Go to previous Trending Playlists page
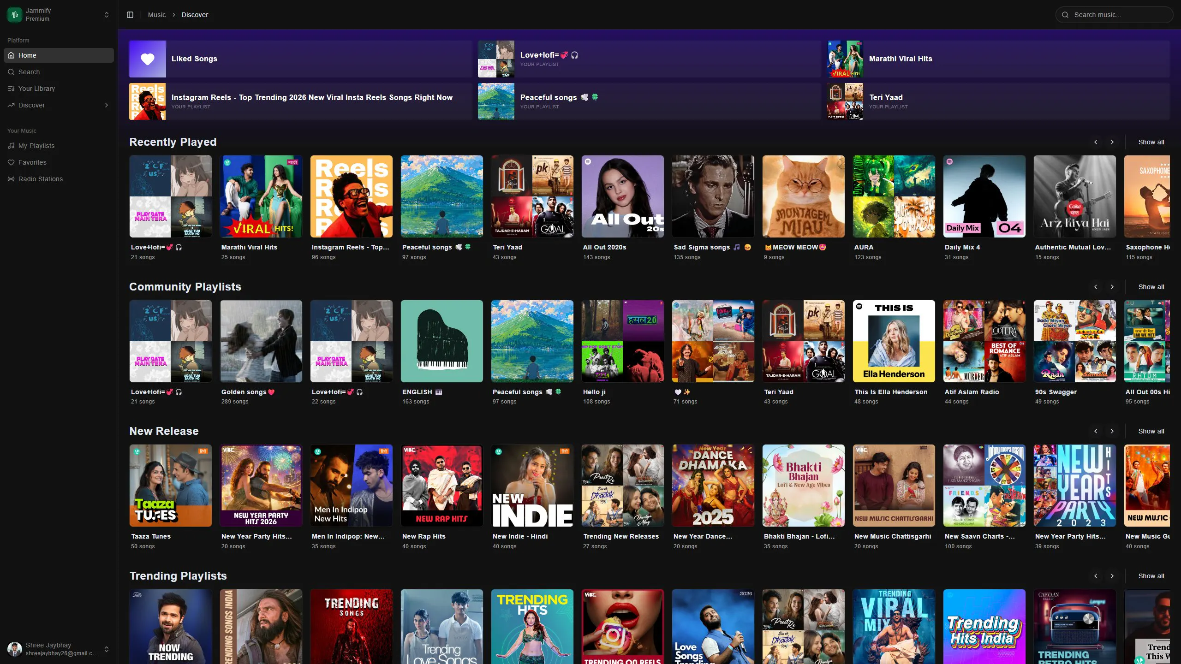The height and width of the screenshot is (664, 1181). (1096, 576)
